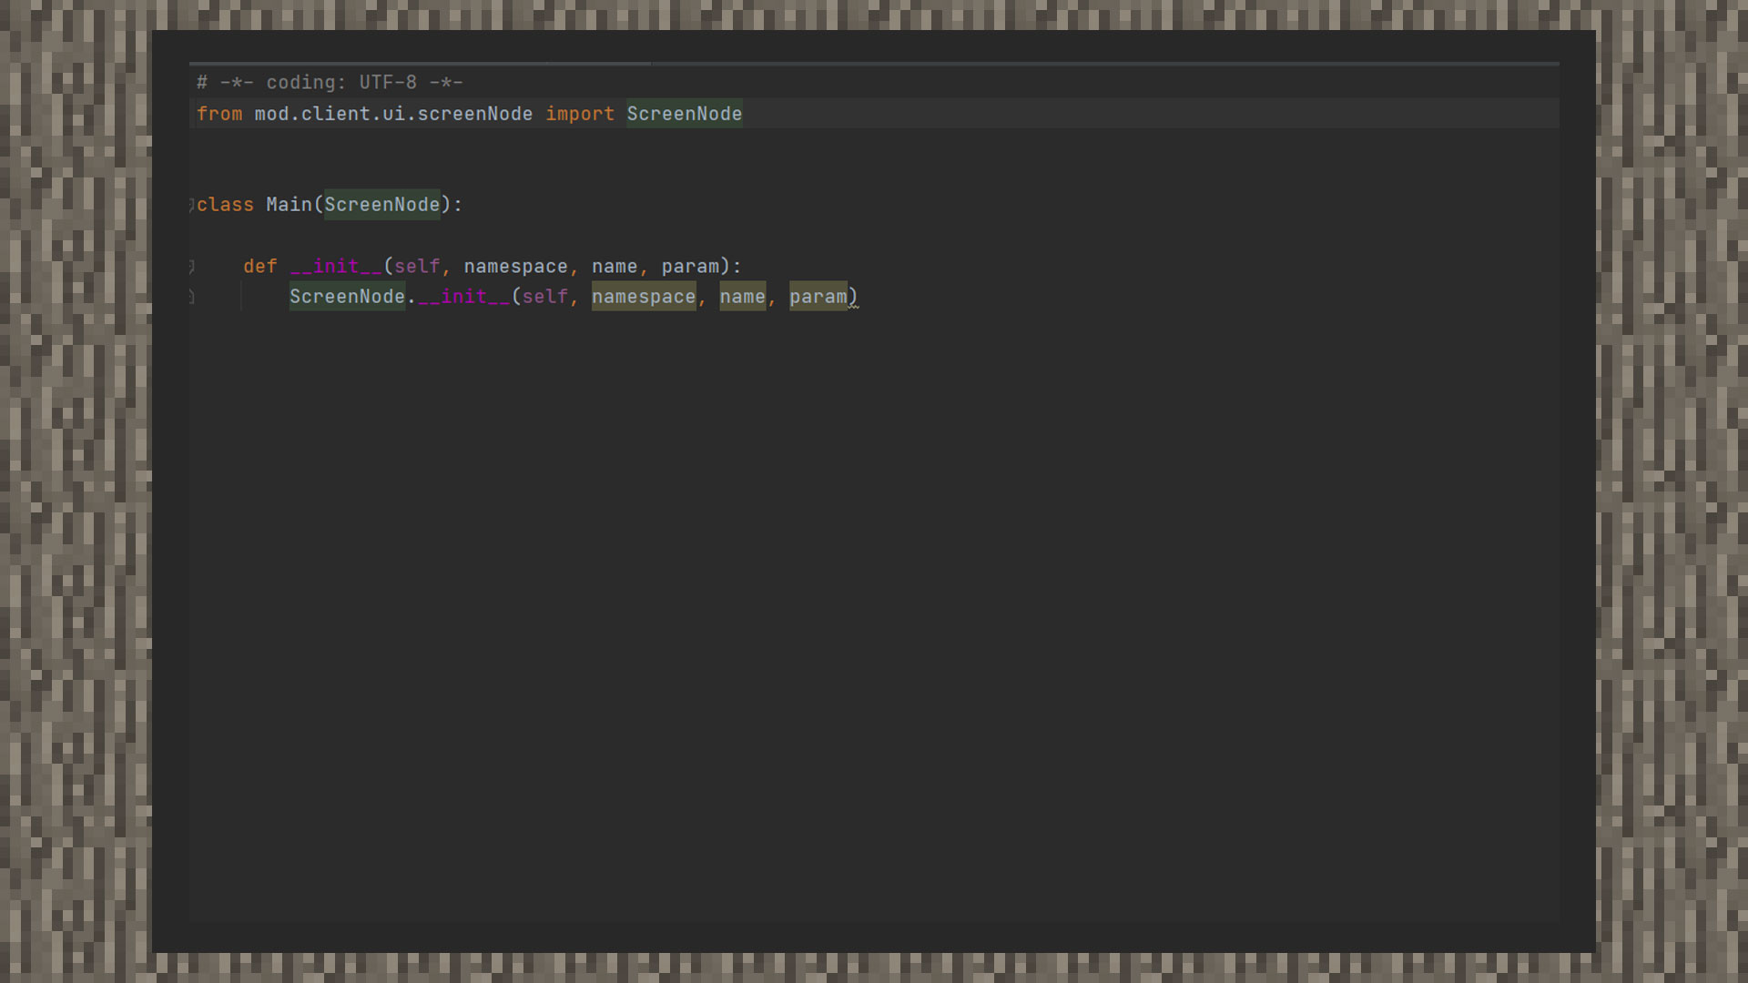This screenshot has height=983, width=1748.
Task: Select ScreenNode in the import line
Action: coord(685,114)
